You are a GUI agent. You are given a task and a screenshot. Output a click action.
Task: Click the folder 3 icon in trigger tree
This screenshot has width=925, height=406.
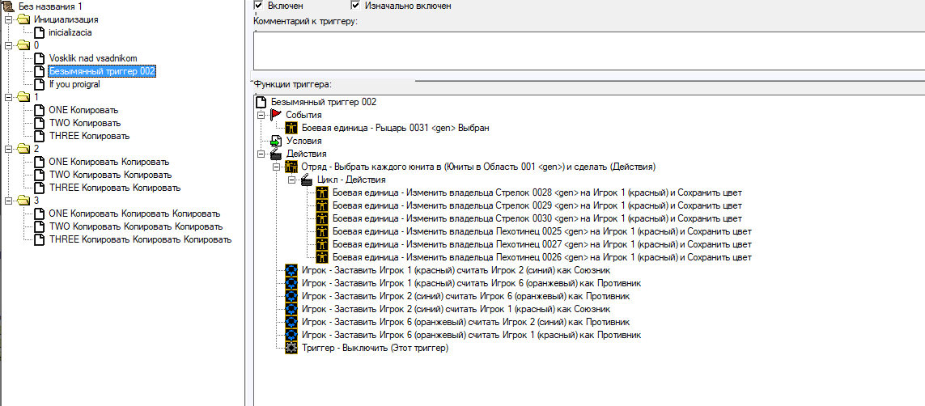tap(24, 201)
